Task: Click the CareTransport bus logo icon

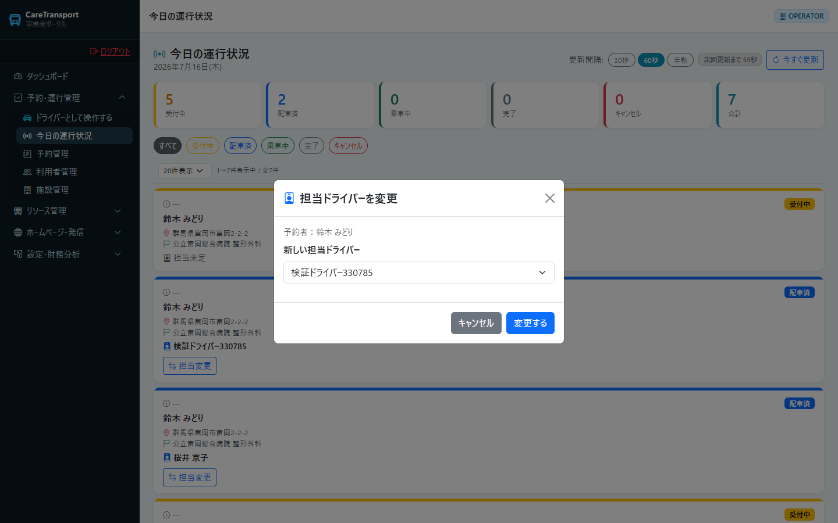Action: point(15,19)
